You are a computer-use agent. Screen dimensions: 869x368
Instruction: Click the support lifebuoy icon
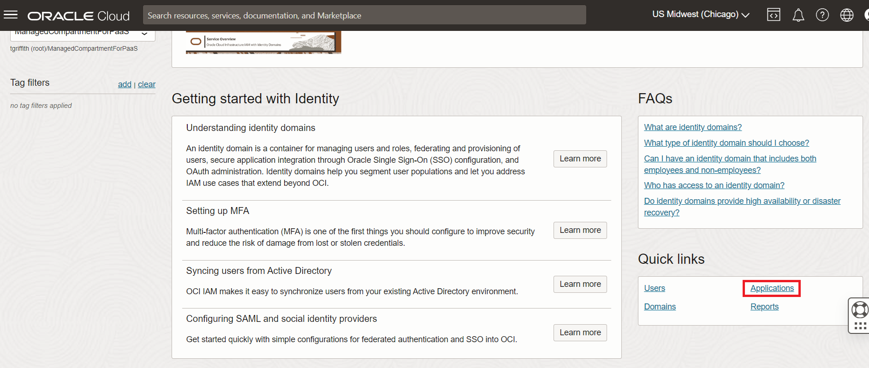pyautogui.click(x=860, y=309)
